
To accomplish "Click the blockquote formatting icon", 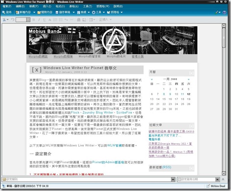I will click(66, 20).
